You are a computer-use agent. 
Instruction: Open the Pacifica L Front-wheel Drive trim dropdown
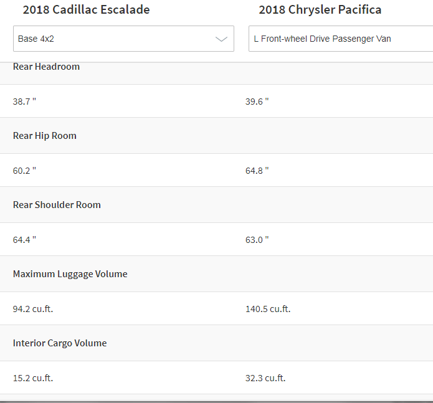point(340,39)
